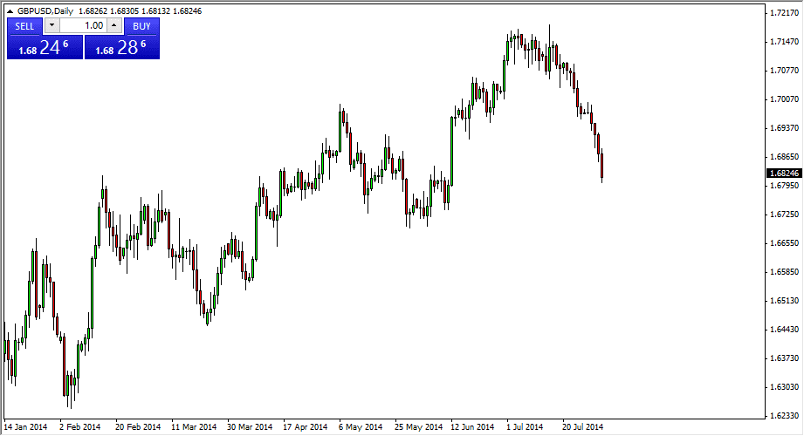Click the BUY button
The image size is (804, 436).
(x=141, y=26)
